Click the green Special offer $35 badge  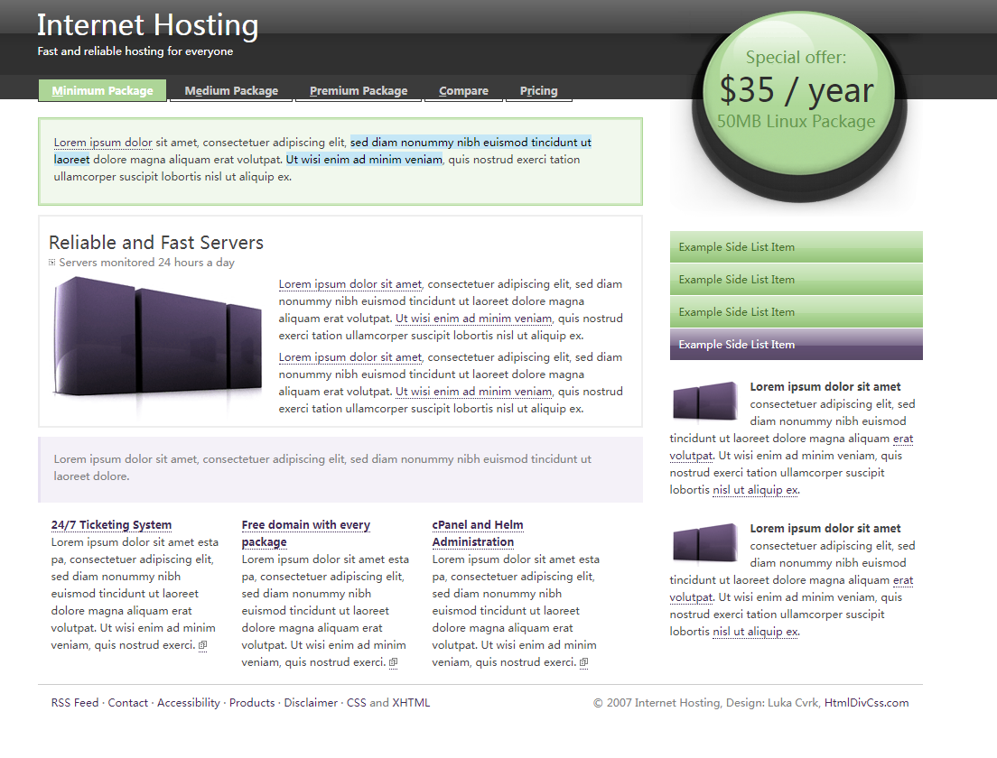click(797, 92)
